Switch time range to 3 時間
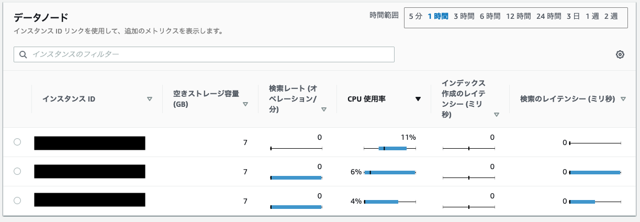 coord(464,16)
